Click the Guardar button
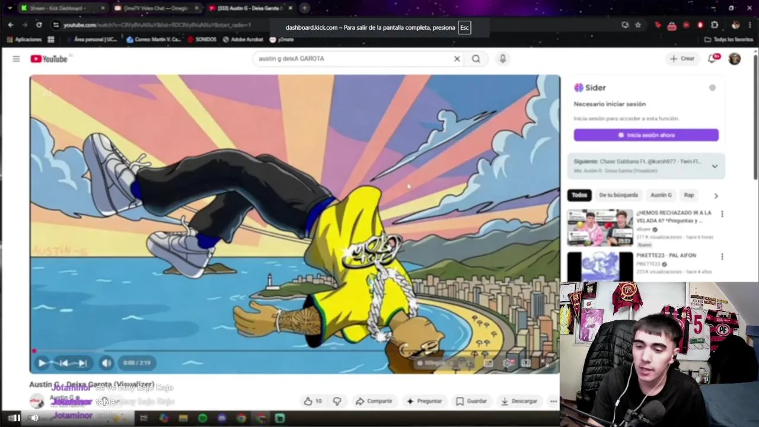This screenshot has width=759, height=427. pyautogui.click(x=471, y=401)
